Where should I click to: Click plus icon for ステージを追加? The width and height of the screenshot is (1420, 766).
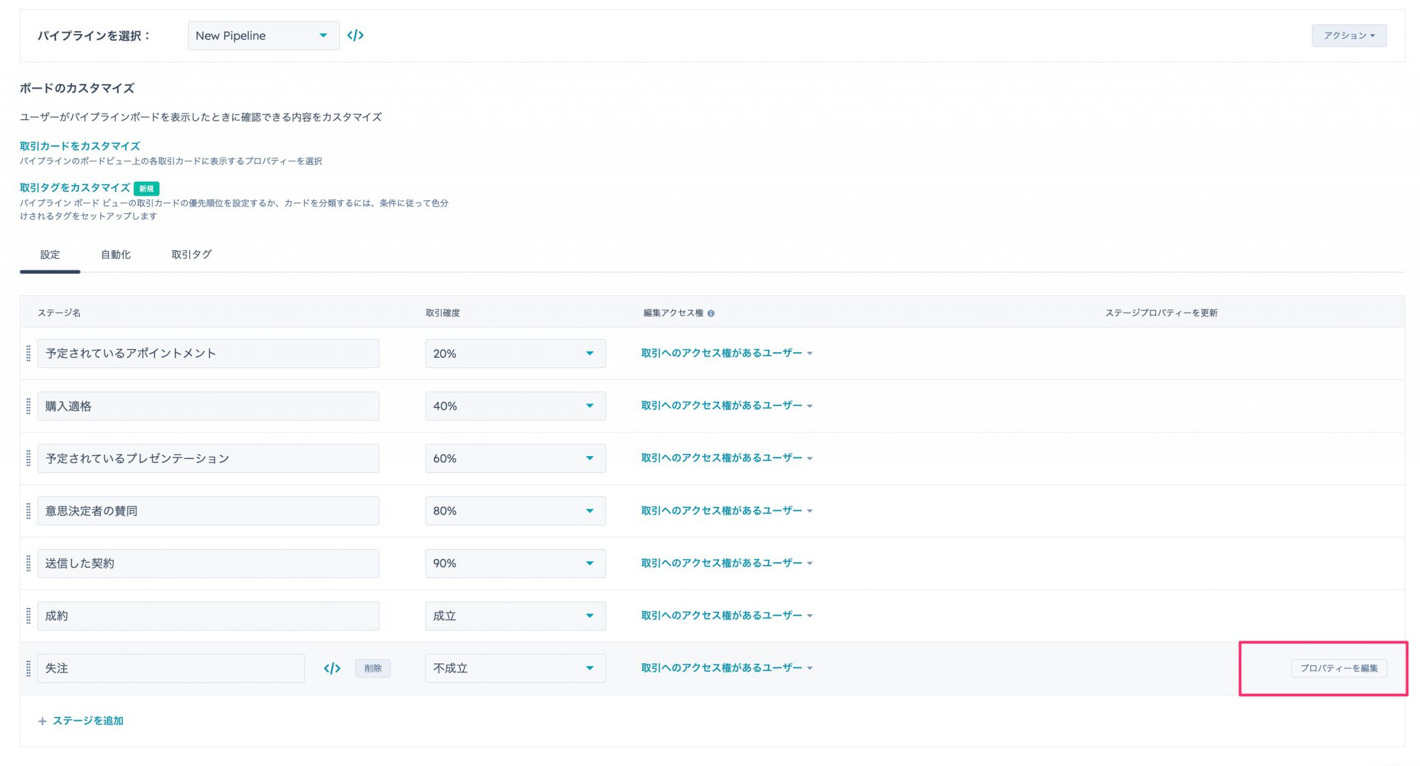42,721
